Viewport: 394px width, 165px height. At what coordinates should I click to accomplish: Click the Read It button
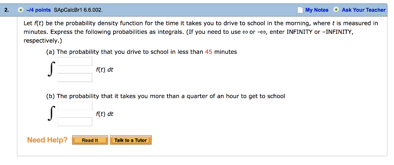[90, 140]
